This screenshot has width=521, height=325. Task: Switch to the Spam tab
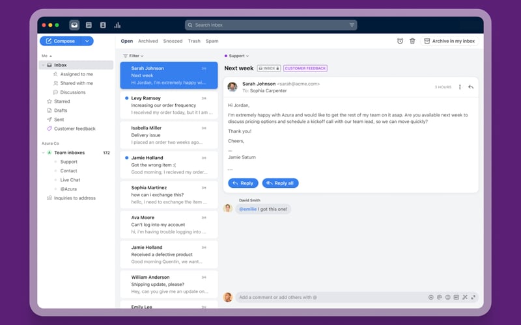click(212, 41)
